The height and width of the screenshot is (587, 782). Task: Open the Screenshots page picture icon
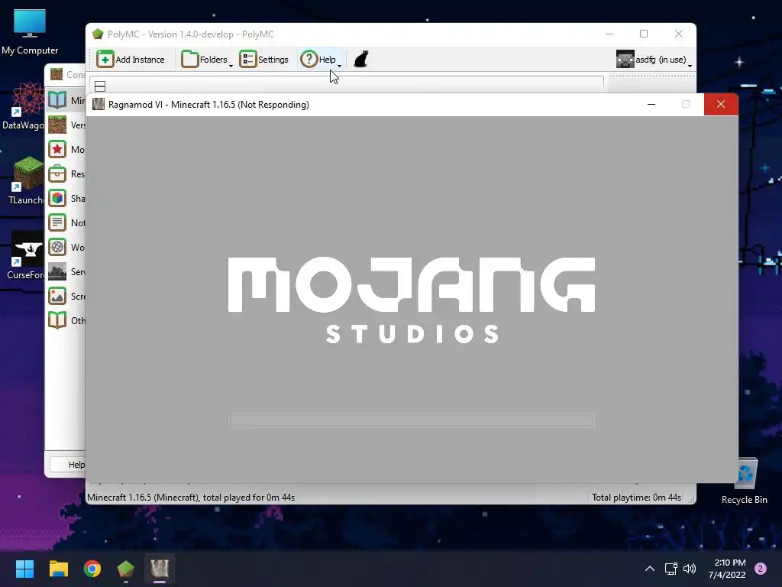[x=57, y=296]
